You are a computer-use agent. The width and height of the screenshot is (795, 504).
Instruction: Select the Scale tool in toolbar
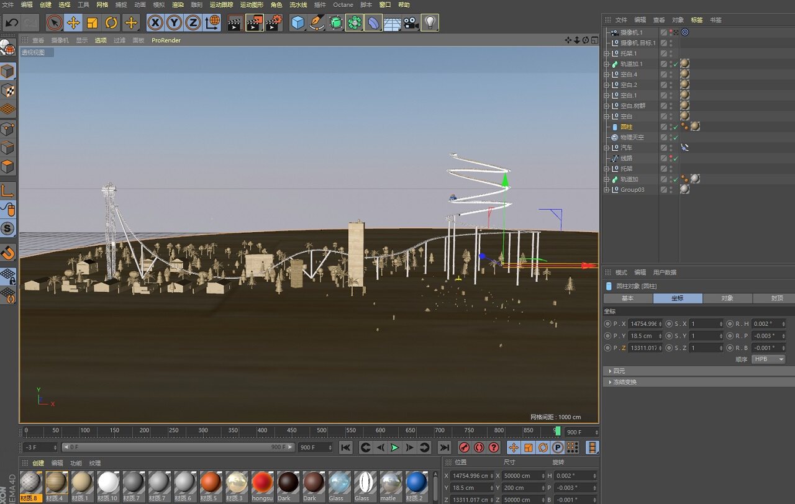(x=92, y=23)
